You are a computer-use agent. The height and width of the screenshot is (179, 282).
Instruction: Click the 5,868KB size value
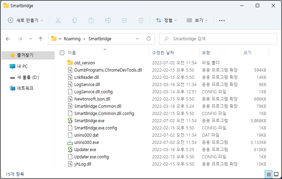(258, 120)
